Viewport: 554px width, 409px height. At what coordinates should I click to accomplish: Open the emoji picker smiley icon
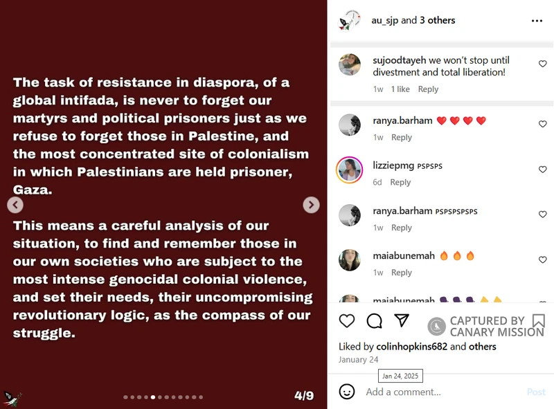(347, 392)
